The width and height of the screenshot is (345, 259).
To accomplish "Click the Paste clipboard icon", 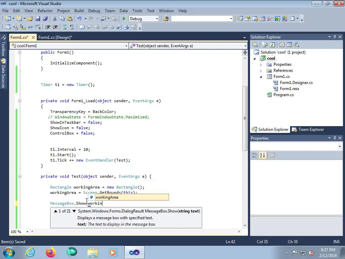I will (70, 19).
